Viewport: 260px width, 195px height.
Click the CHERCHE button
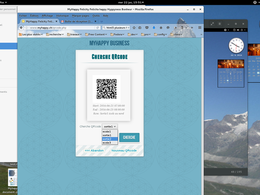coord(129,138)
